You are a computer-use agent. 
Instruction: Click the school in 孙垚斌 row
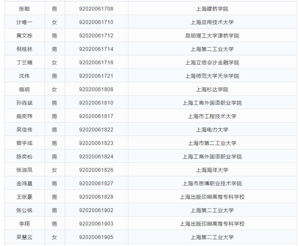click(x=212, y=103)
